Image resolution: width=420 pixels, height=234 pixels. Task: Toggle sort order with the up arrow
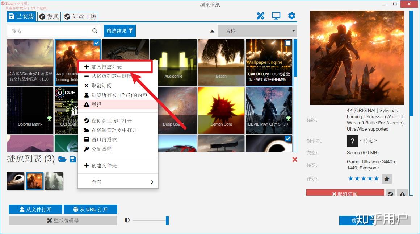(x=212, y=31)
